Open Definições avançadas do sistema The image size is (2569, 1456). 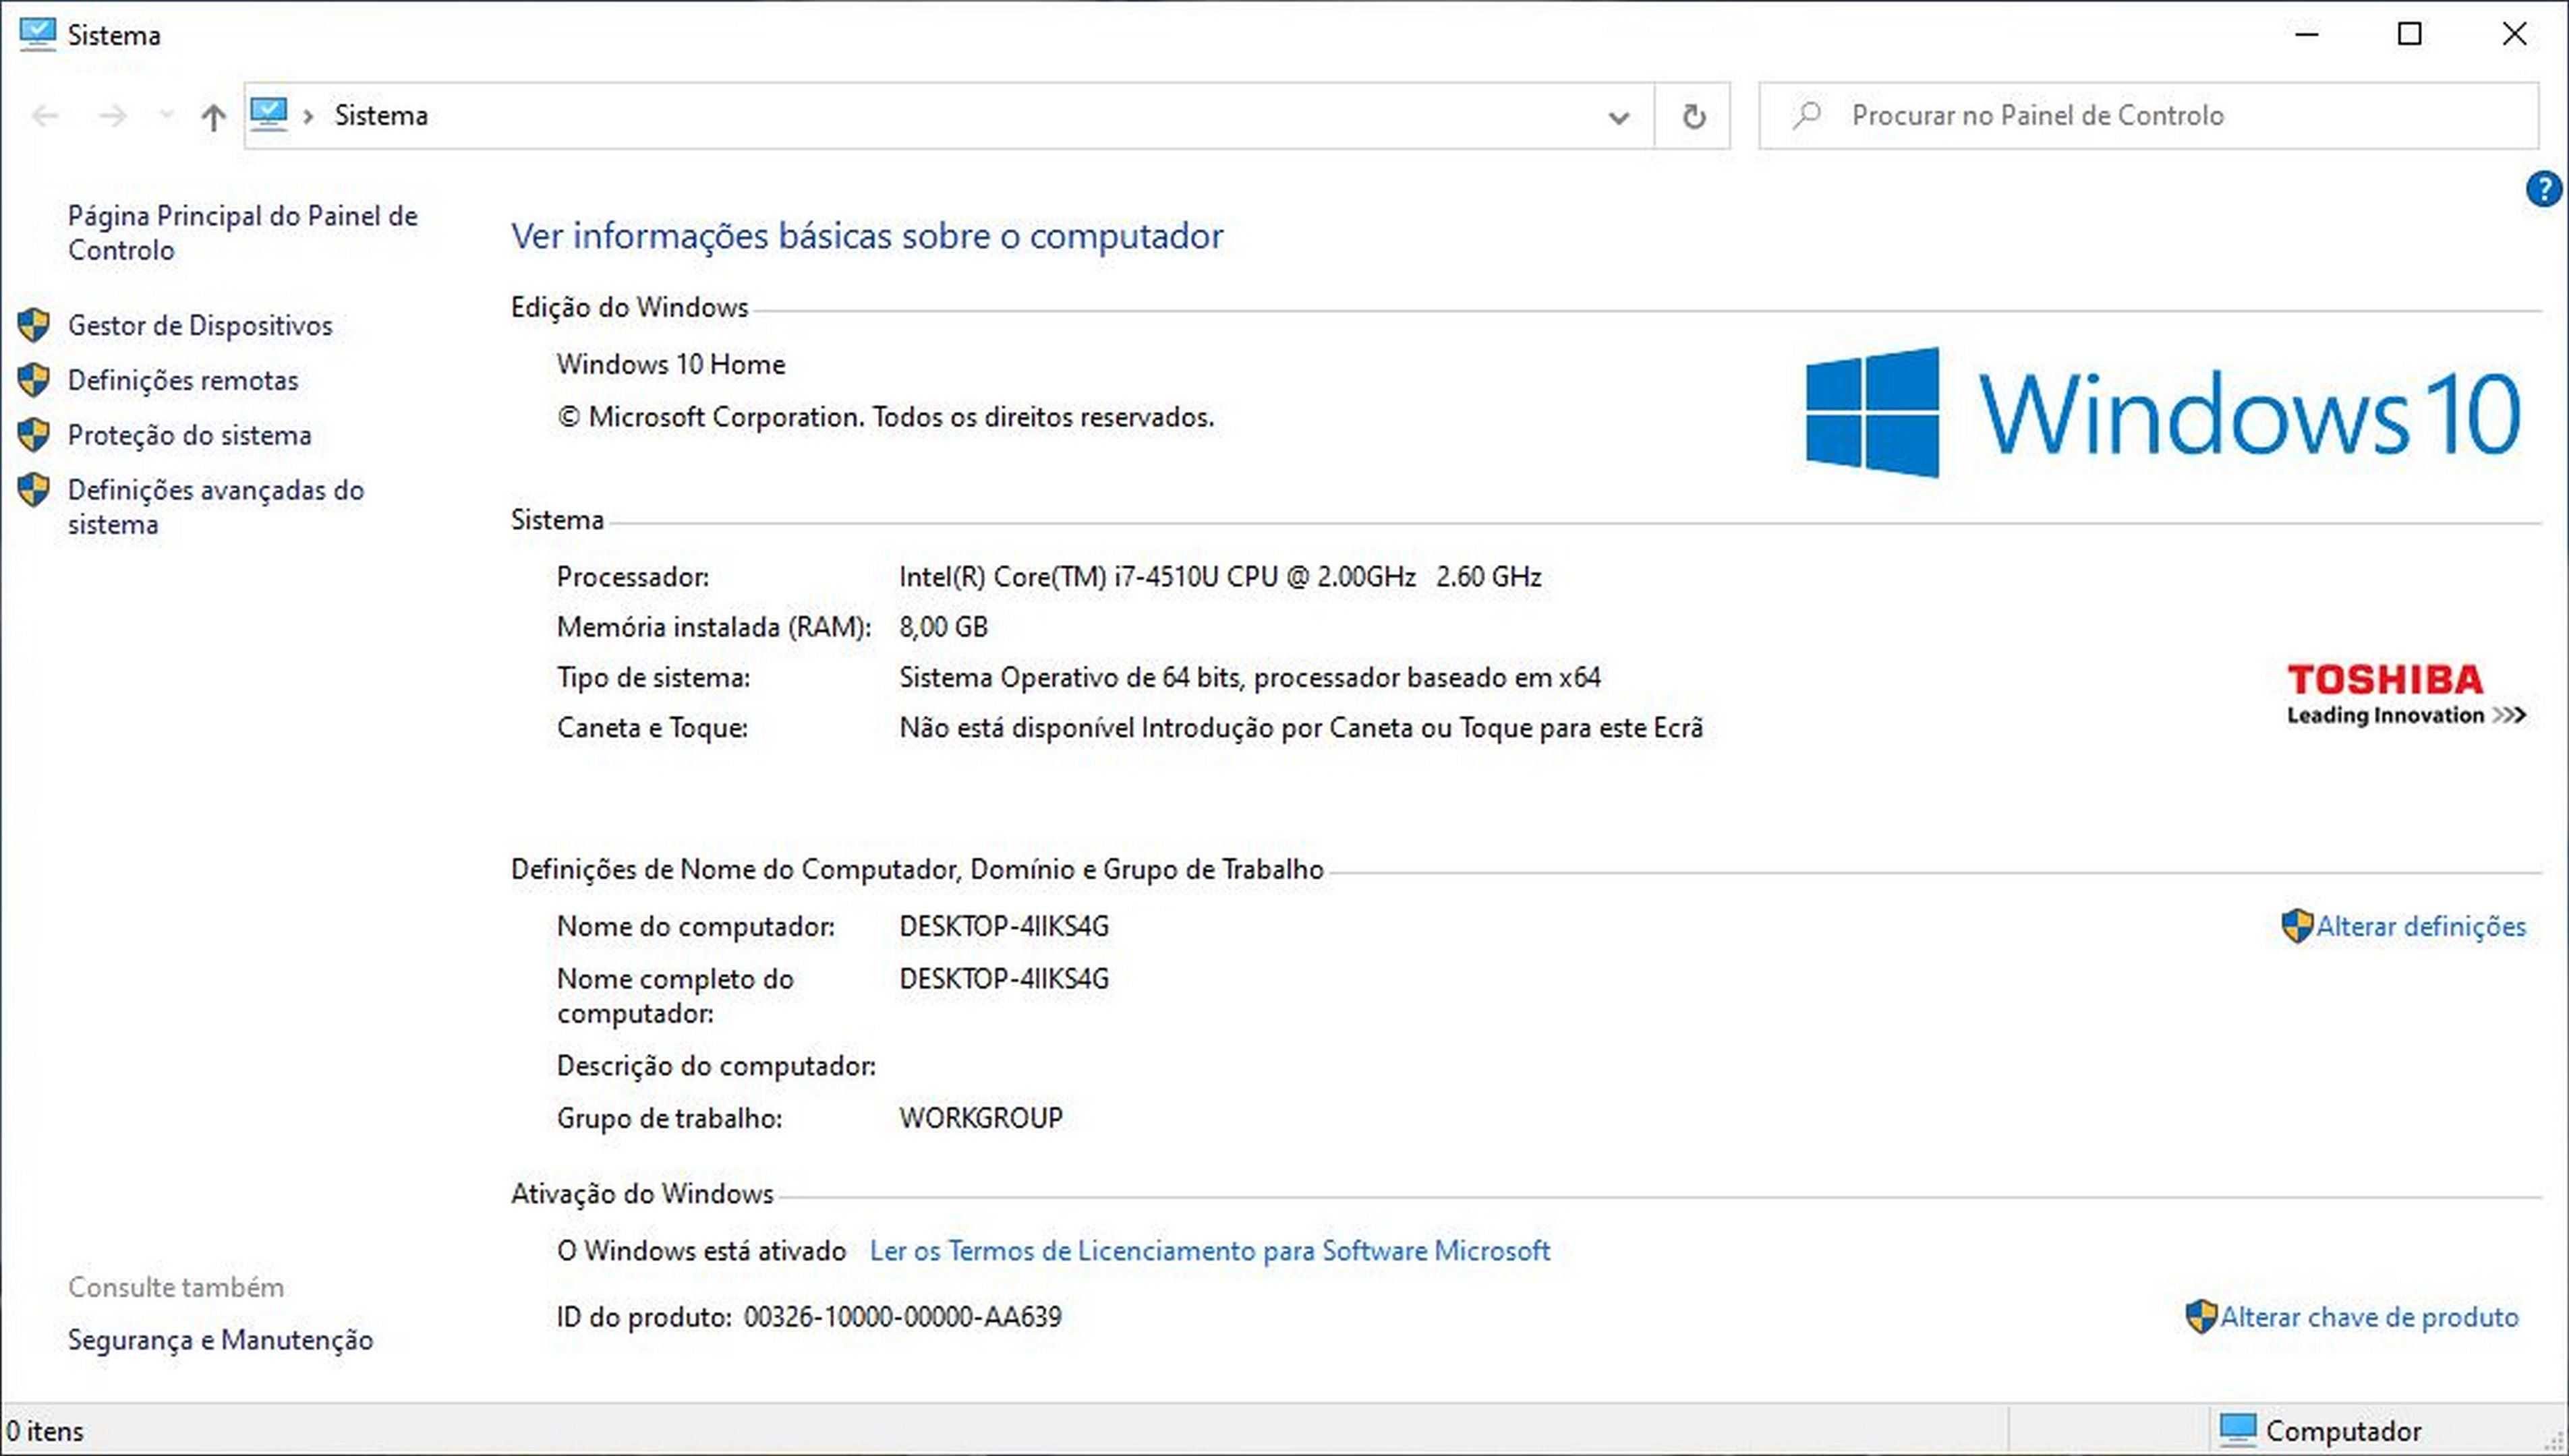[x=216, y=507]
